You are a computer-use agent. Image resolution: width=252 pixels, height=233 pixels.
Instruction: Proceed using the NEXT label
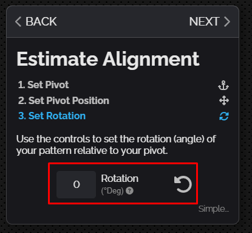click(204, 21)
